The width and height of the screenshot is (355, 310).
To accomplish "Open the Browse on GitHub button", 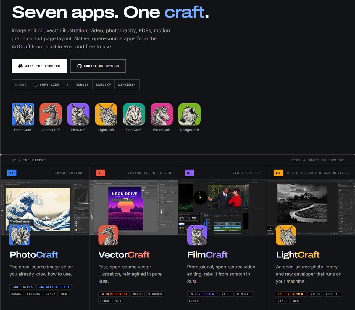I will point(98,66).
